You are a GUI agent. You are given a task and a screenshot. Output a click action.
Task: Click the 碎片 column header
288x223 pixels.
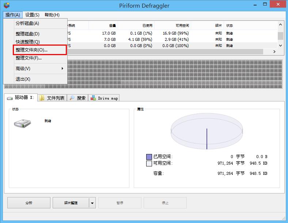pyautogui.click(x=208, y=26)
